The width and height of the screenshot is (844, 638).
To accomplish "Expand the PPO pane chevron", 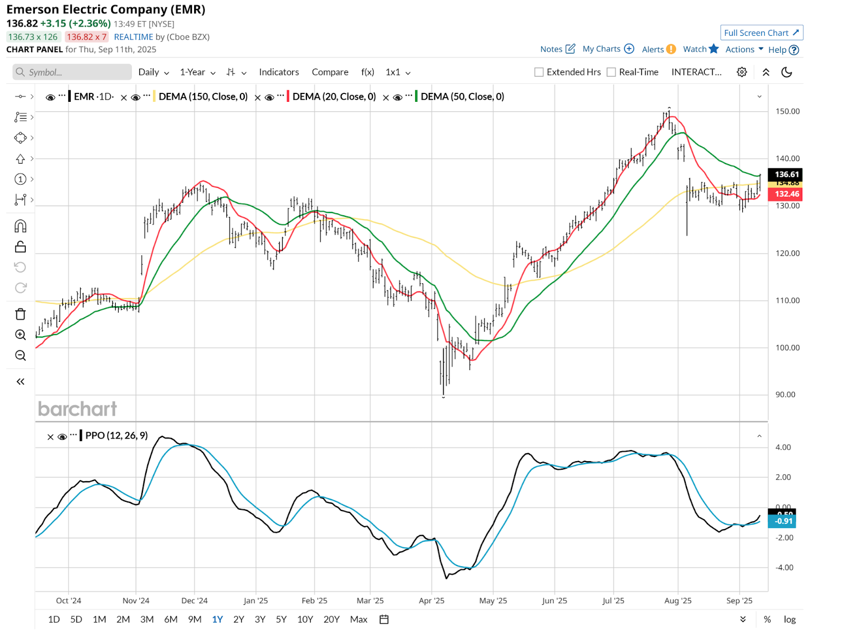I will 760,436.
